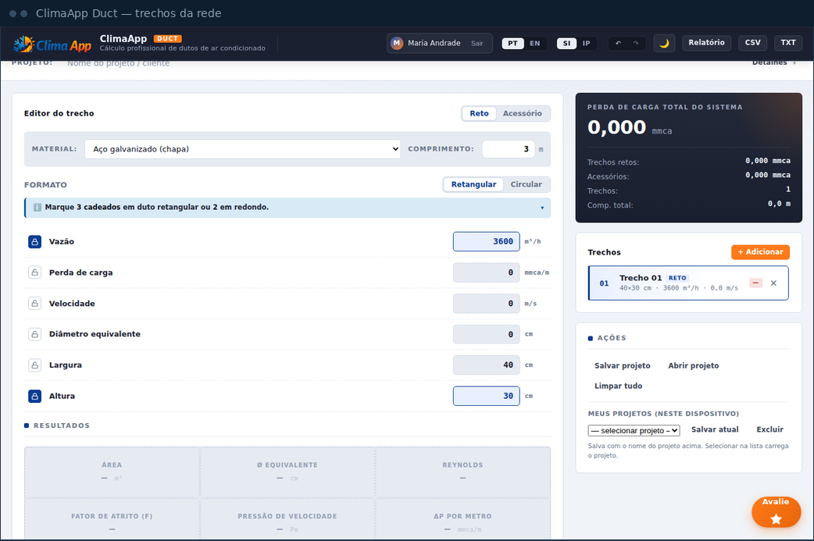Click the Perda de carga value field

point(487,272)
